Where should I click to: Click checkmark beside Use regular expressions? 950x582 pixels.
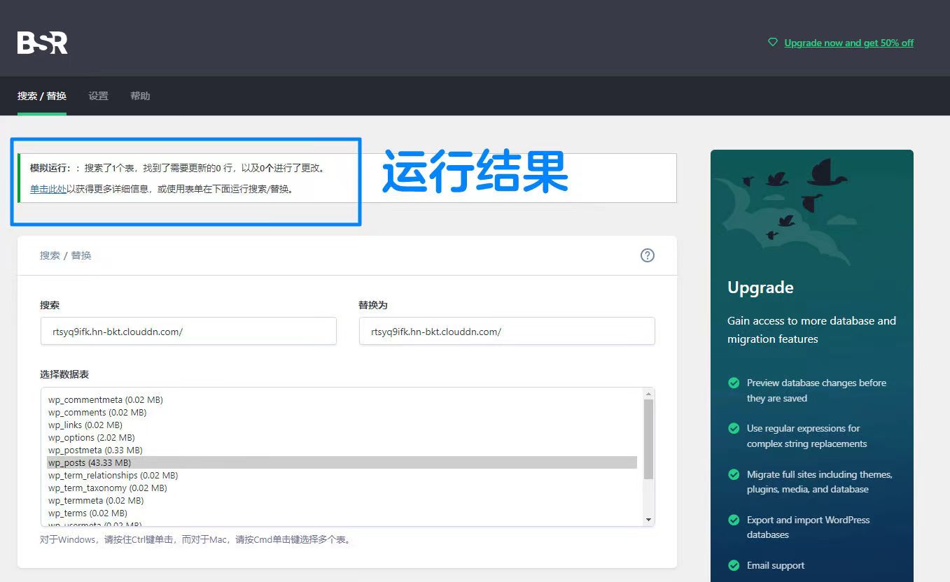point(734,428)
